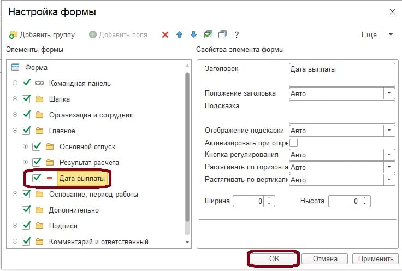Click the Главное folder icon
The height and width of the screenshot is (271, 402).
39,131
